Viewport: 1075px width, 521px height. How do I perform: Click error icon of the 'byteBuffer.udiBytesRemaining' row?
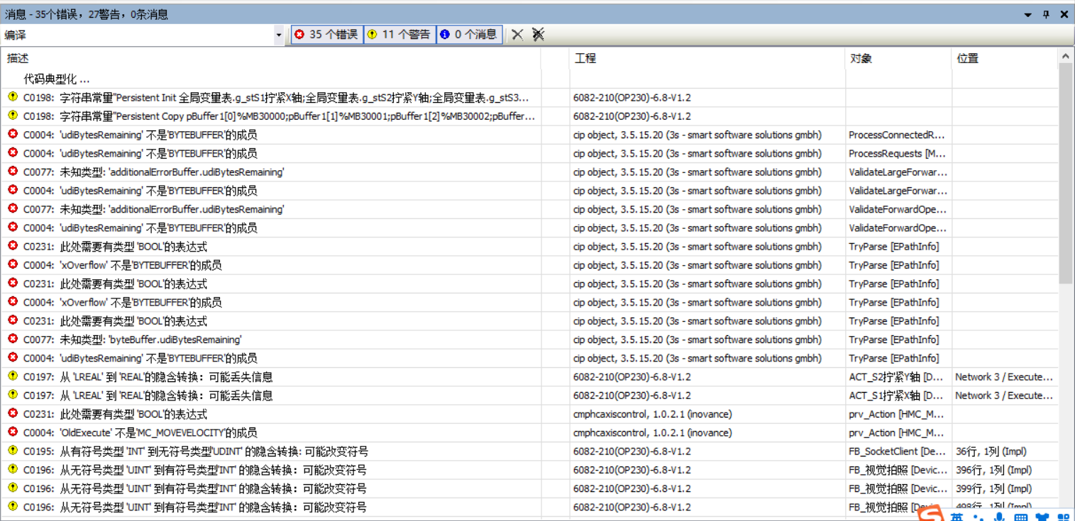click(12, 339)
